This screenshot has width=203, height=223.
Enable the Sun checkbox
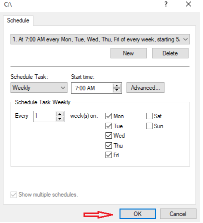(x=149, y=126)
